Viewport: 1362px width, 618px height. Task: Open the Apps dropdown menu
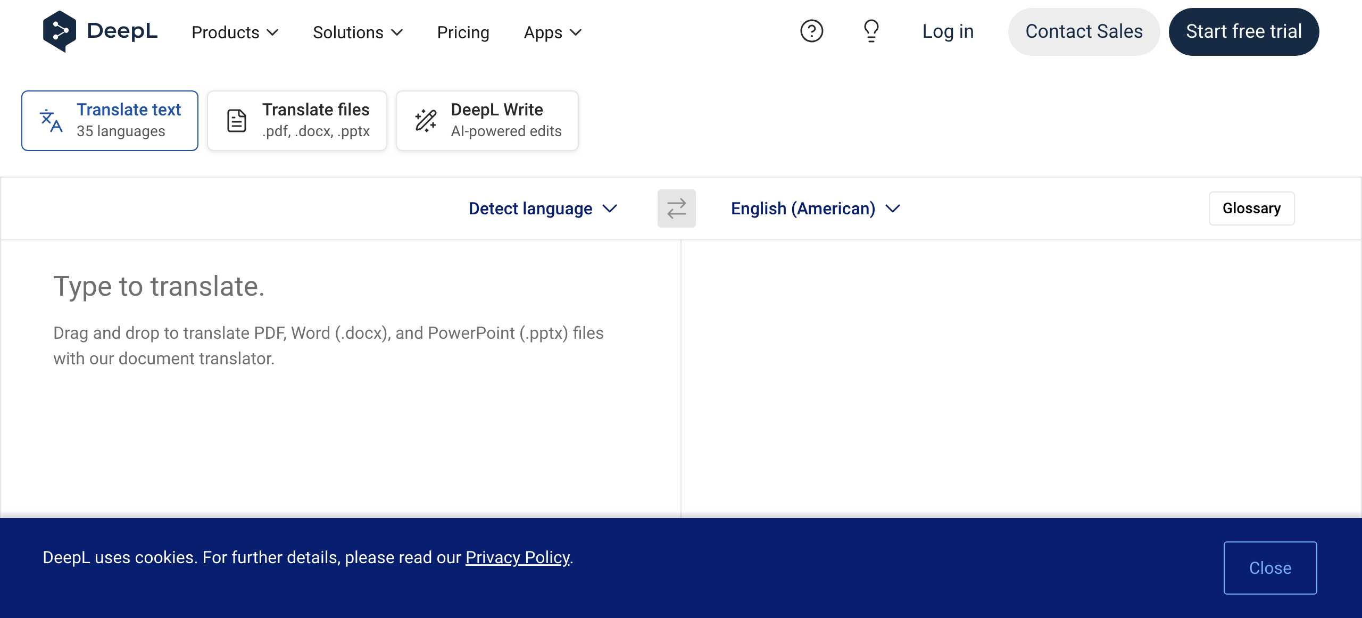[x=552, y=32]
